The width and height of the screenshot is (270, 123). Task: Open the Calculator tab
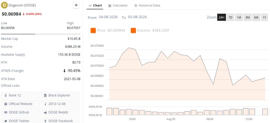pyautogui.click(x=118, y=6)
